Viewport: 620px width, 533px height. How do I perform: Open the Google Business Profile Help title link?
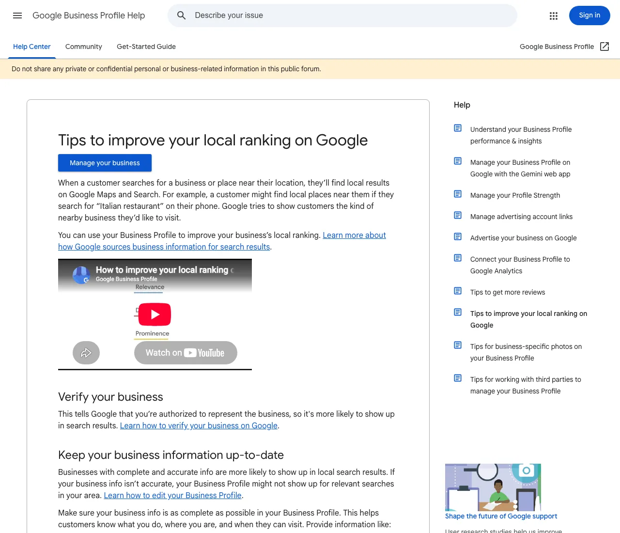(x=89, y=16)
